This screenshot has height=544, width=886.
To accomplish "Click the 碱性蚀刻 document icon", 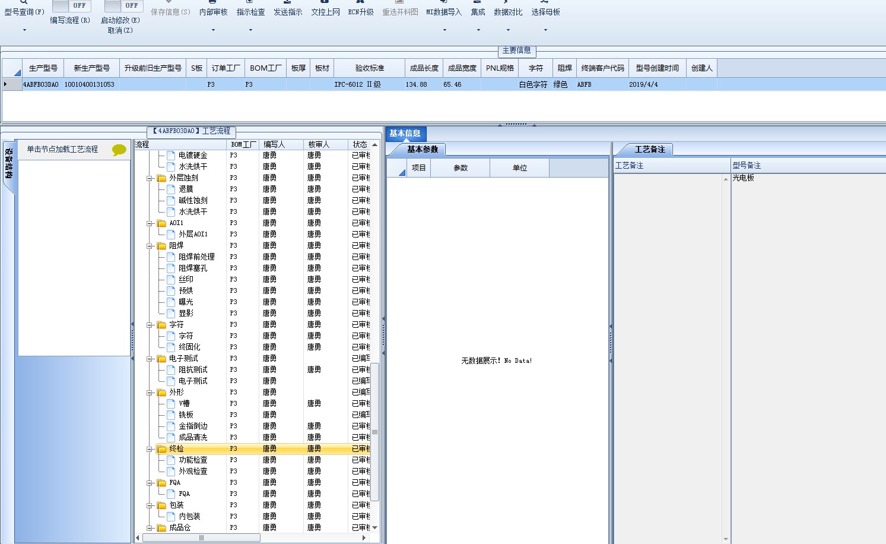I will click(x=171, y=201).
